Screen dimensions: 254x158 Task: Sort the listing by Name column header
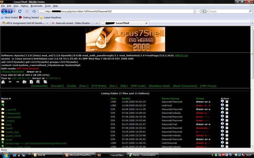point(5,99)
